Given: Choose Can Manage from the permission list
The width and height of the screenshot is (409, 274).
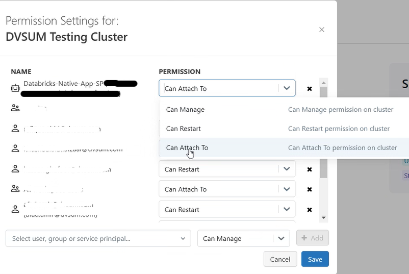Looking at the screenshot, I should 285,110.
